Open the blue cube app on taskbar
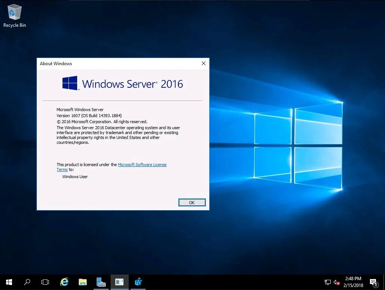385x290 pixels. (138, 282)
